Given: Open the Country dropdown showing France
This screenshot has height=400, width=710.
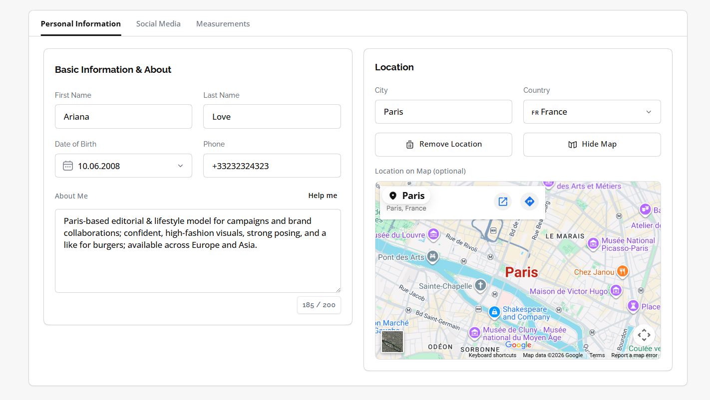Looking at the screenshot, I should click(592, 112).
